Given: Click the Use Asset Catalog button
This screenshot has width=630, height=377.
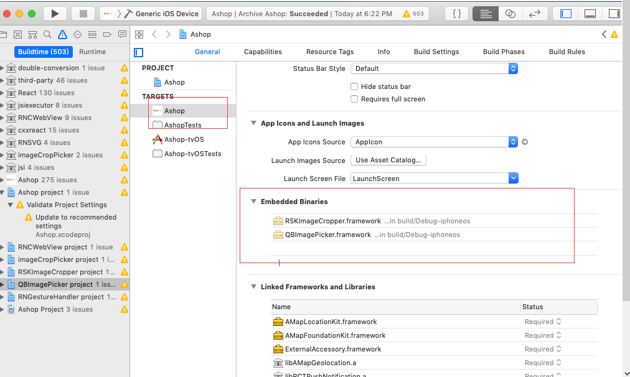Looking at the screenshot, I should pos(388,160).
